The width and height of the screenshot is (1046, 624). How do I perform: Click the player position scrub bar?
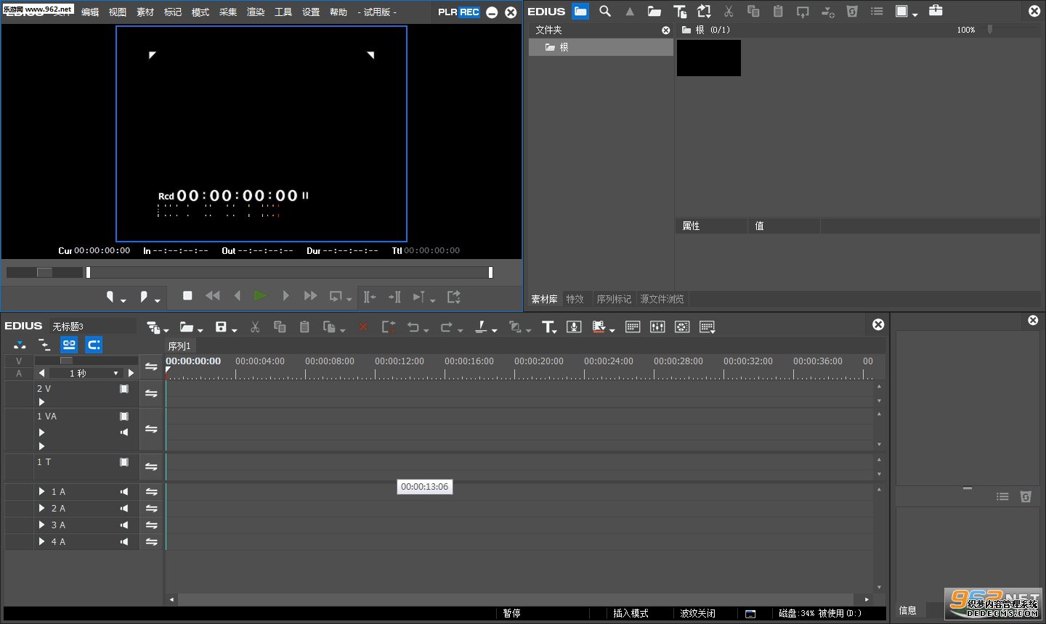click(289, 272)
